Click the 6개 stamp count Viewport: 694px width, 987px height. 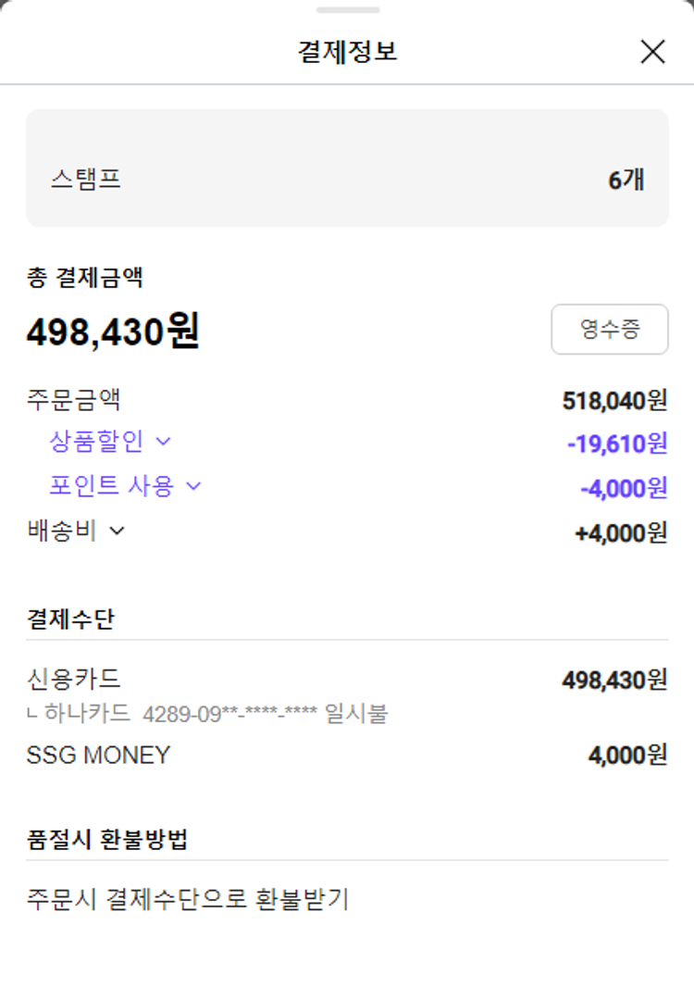coord(626,180)
